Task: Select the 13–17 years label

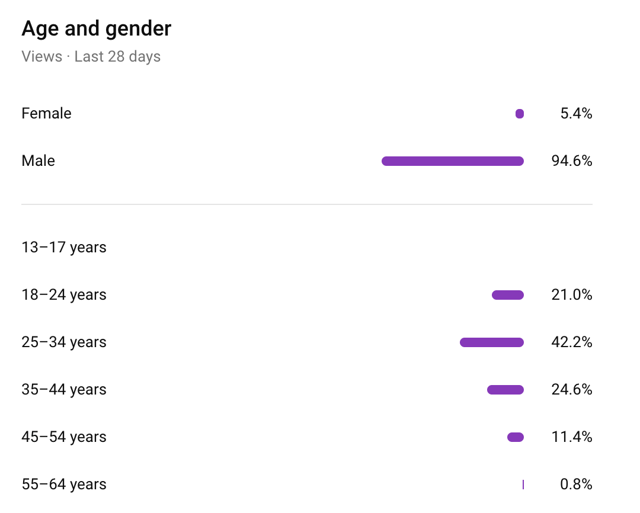Action: tap(64, 247)
